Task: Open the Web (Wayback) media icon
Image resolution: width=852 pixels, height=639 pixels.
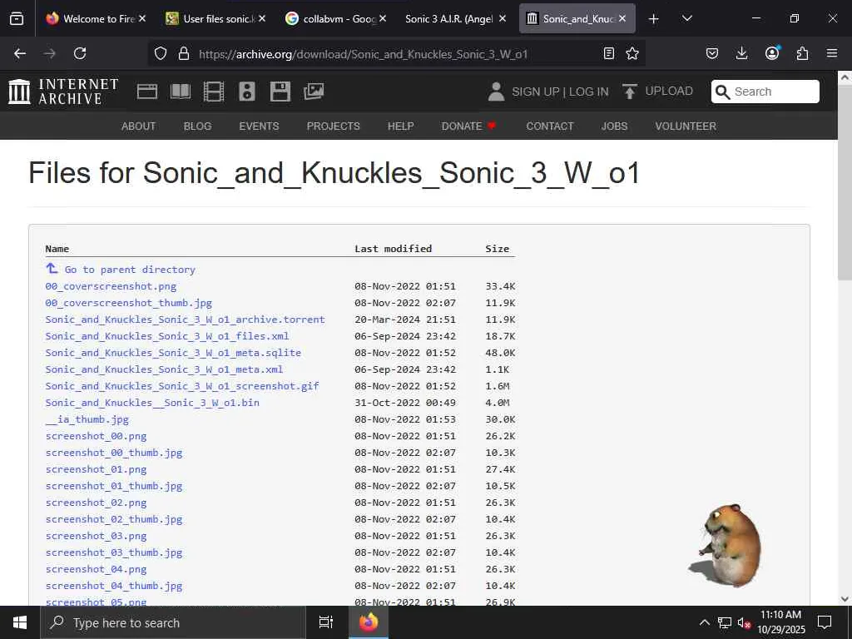Action: pyautogui.click(x=147, y=92)
